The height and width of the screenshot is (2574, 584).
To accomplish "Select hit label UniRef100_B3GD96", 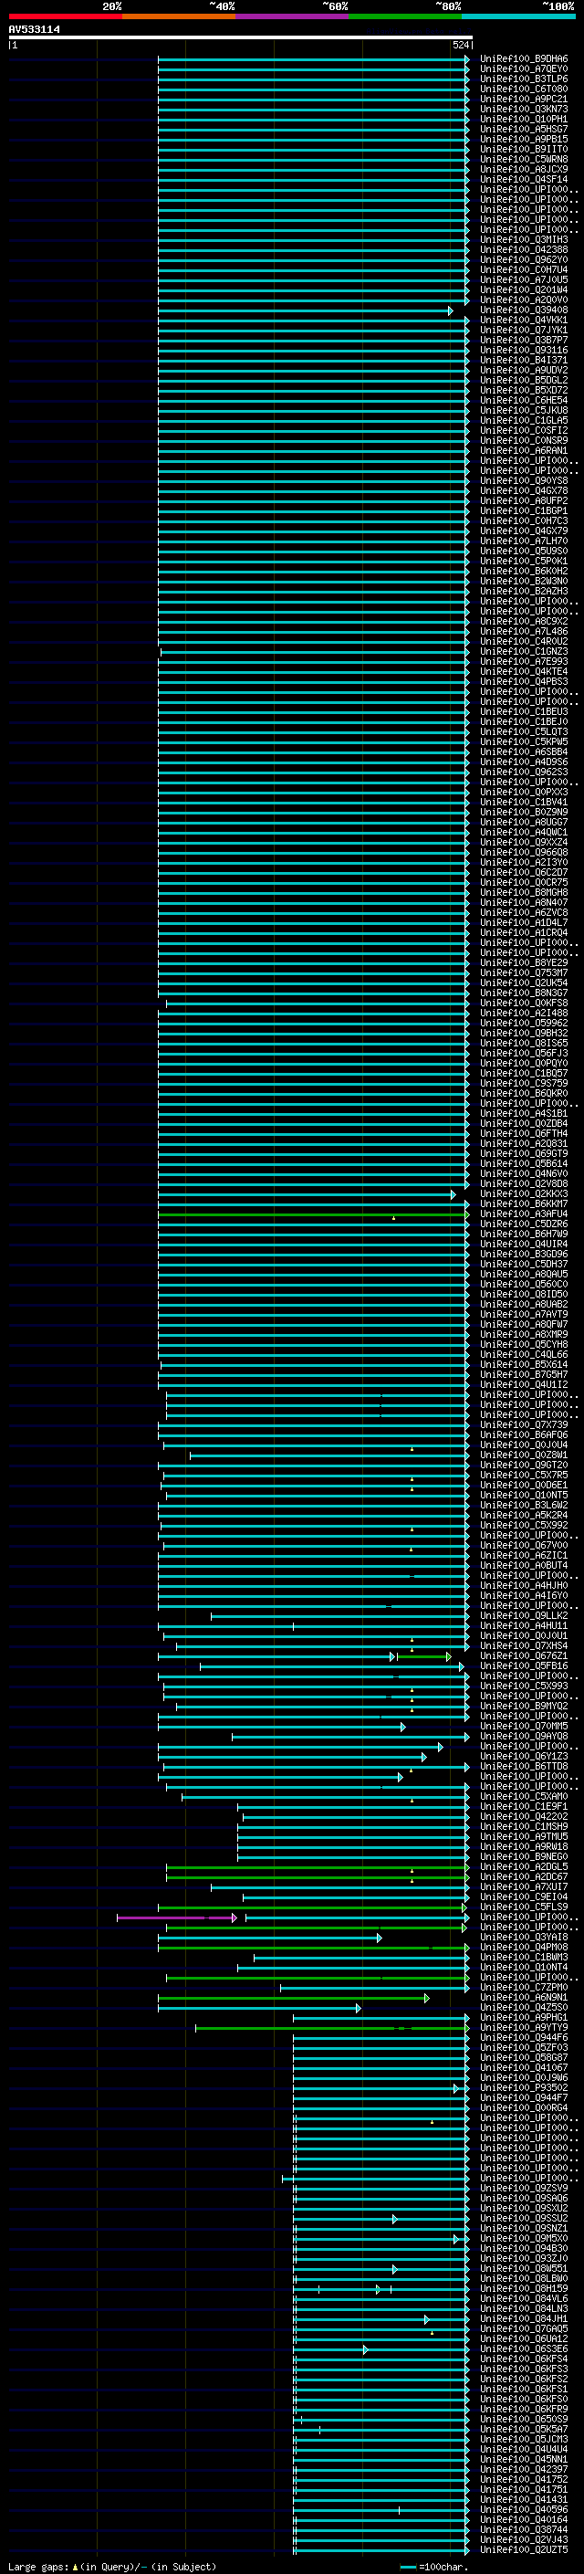I will [x=524, y=1254].
